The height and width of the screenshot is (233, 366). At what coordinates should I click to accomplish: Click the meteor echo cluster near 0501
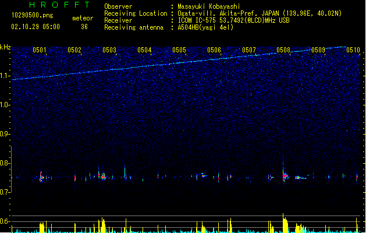[x=41, y=177]
